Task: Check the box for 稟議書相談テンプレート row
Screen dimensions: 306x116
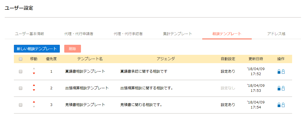Action: coord(21,72)
